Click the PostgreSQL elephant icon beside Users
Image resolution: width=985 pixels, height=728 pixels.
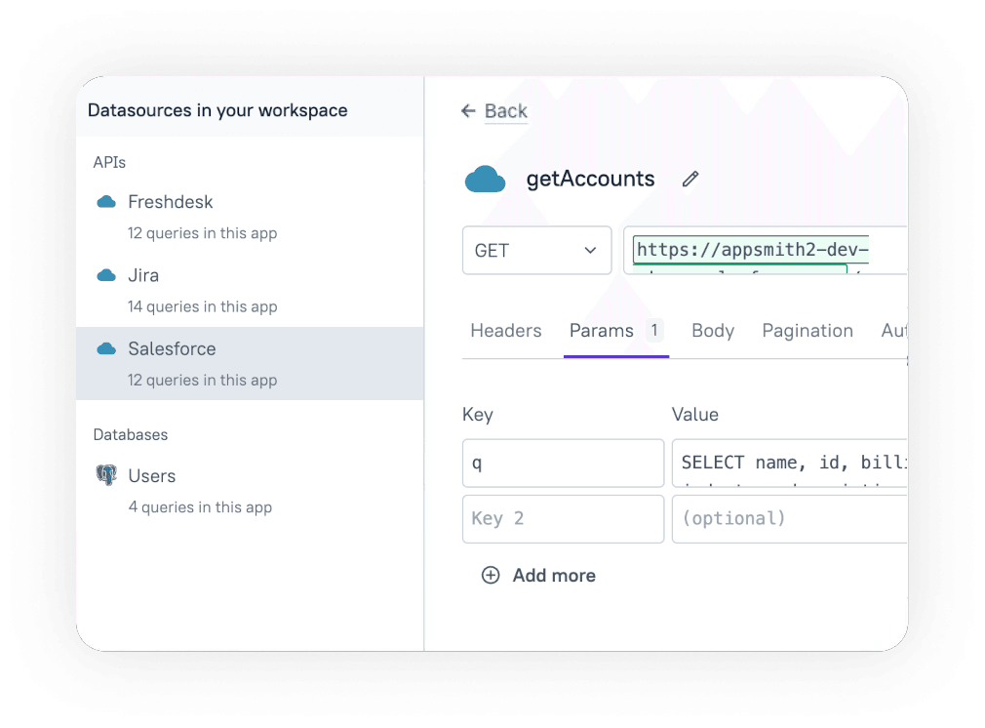click(x=109, y=475)
